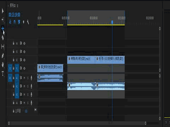Viewport: 170px width, 127px height.
Task: Toggle track targeting for A2
Action: click(17, 86)
